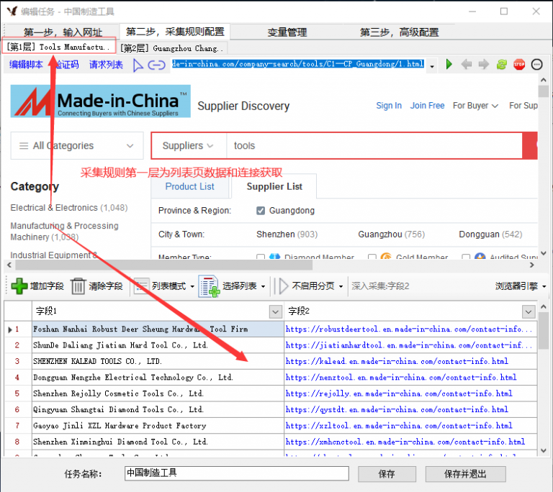Click the blue triangle pointer icon

pyautogui.click(x=138, y=65)
